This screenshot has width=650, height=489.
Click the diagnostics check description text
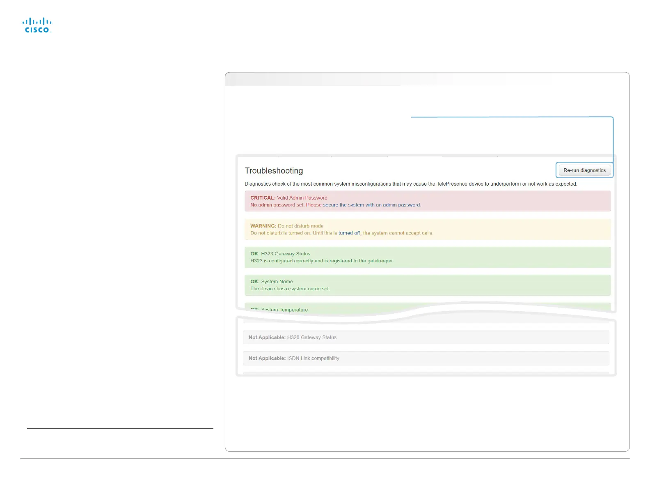[411, 184]
